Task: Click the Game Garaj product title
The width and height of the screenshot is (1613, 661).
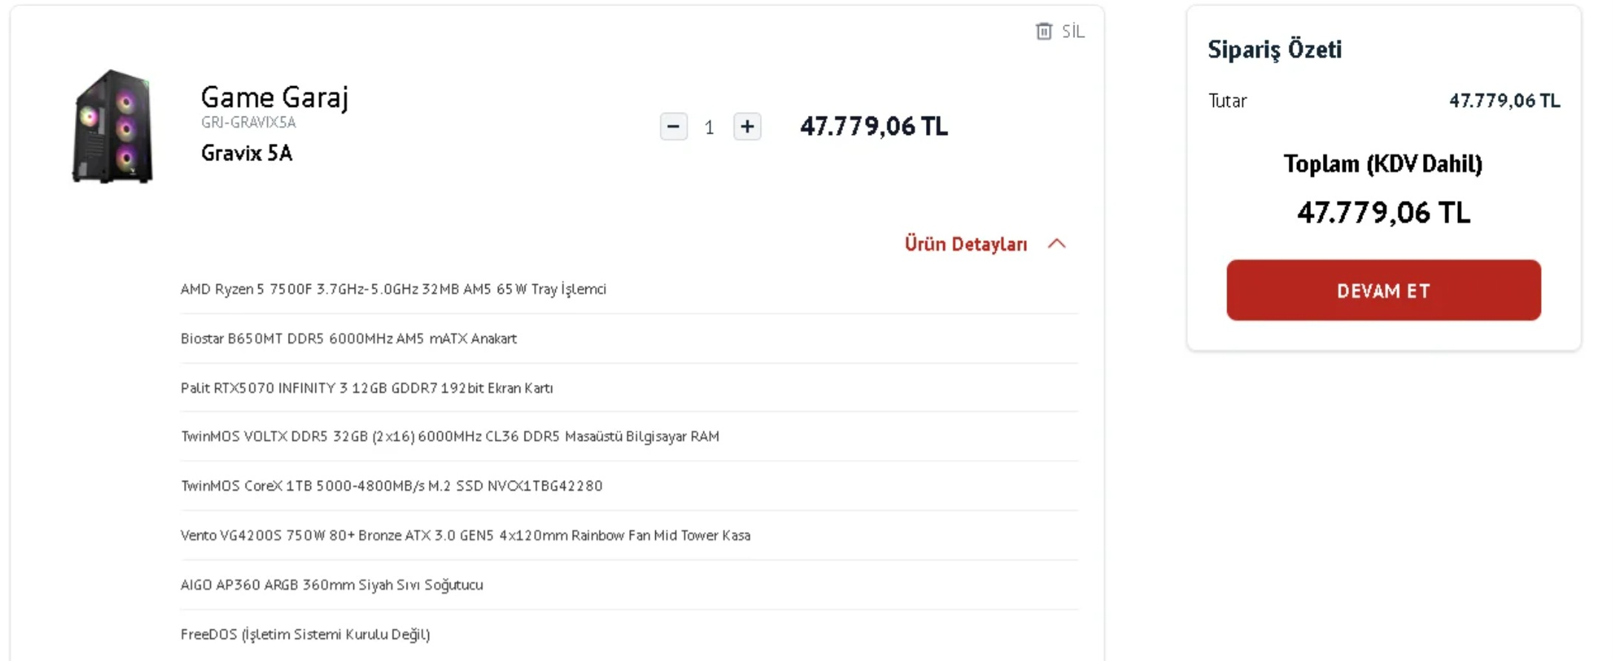Action: point(275,97)
